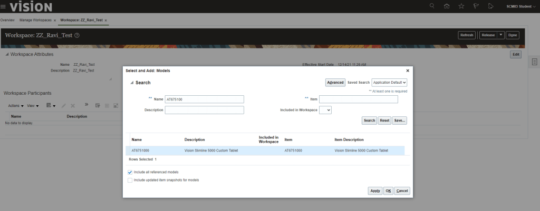Close the Select and Add: Models dialog
The image size is (540, 211).
click(x=407, y=70)
